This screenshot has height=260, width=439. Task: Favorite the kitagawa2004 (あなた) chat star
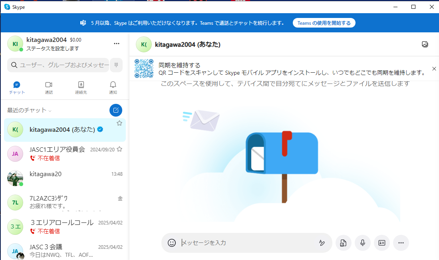(x=119, y=123)
